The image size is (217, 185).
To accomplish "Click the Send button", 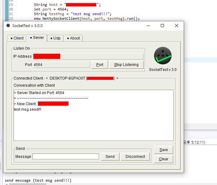I will 110,157.
